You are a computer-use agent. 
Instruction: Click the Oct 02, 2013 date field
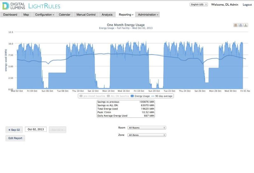36,129
